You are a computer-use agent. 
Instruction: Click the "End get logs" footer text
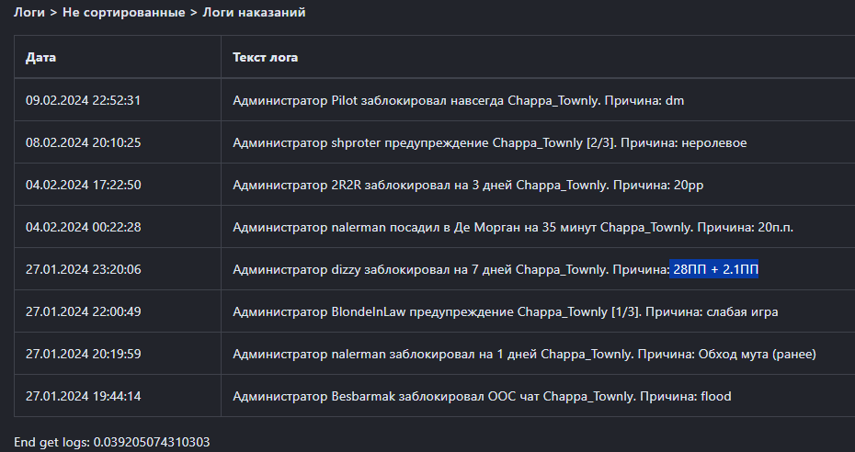pyautogui.click(x=112, y=442)
